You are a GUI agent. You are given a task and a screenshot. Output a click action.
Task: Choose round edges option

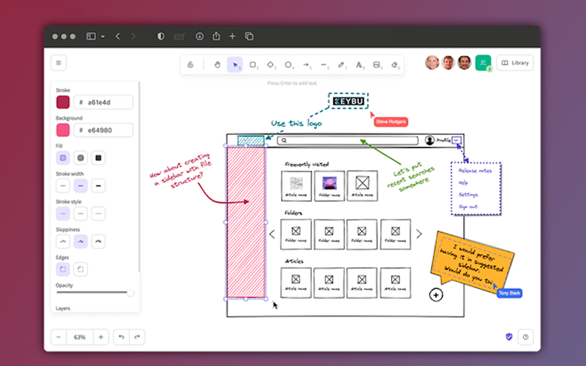pyautogui.click(x=81, y=269)
